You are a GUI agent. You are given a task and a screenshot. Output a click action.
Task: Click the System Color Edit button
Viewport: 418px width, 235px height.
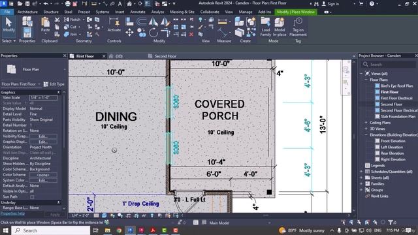[x=43, y=180]
